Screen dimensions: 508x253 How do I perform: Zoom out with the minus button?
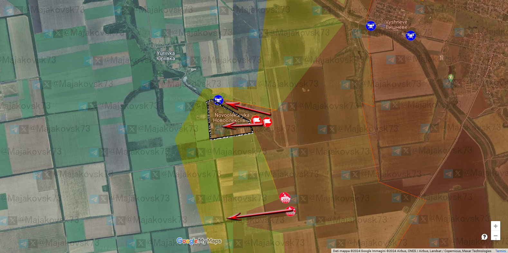click(495, 236)
